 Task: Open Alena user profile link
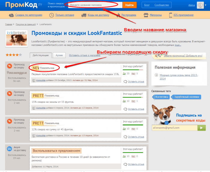[x=191, y=5]
